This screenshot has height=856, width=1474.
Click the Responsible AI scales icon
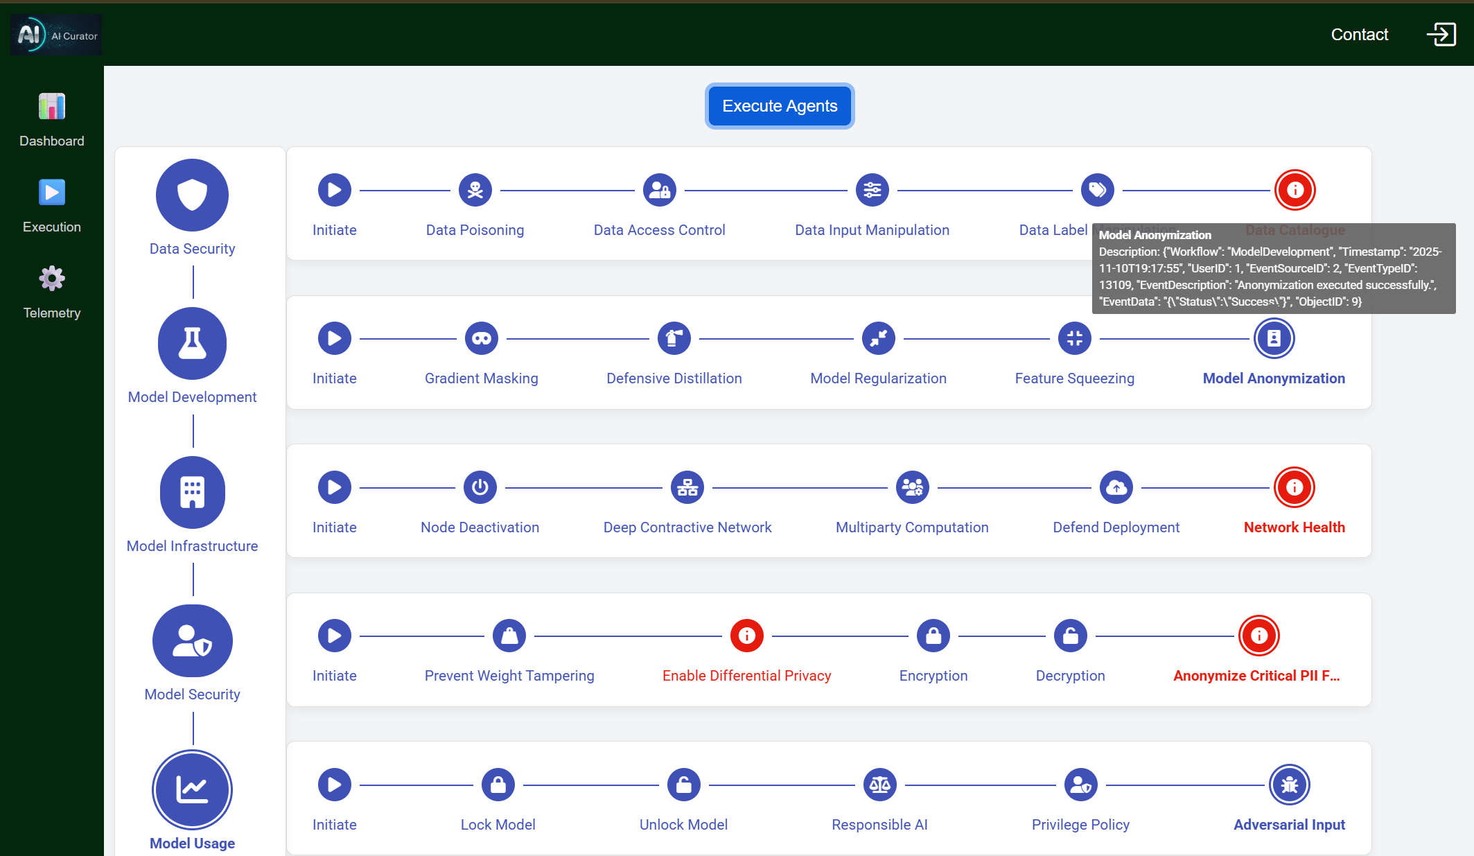[879, 785]
